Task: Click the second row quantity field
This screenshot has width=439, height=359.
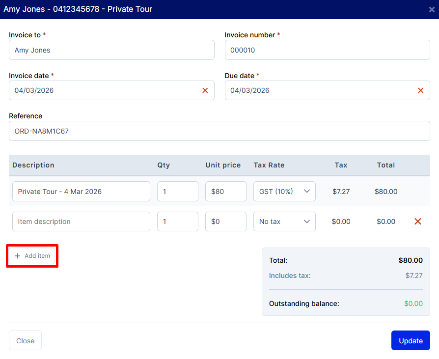Action: pyautogui.click(x=177, y=221)
